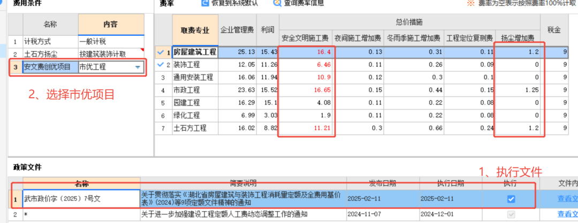The image size is (578, 223).
Task: Click 名称 header in 费用条件 panel
Action: click(x=50, y=25)
